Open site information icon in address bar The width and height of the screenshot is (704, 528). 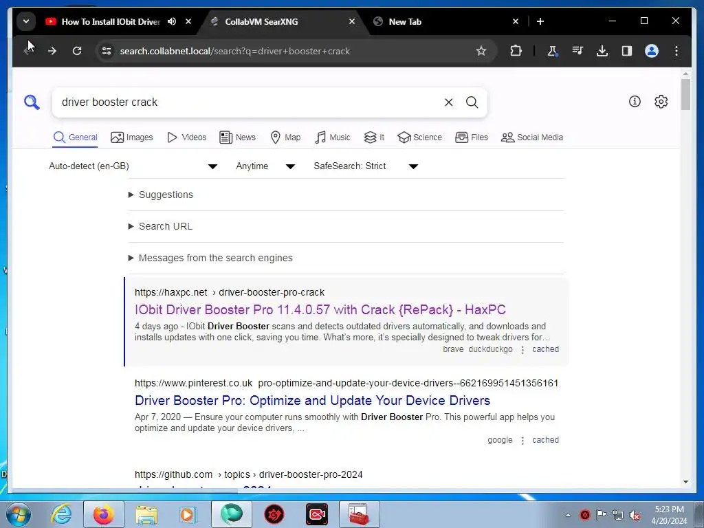pos(107,51)
